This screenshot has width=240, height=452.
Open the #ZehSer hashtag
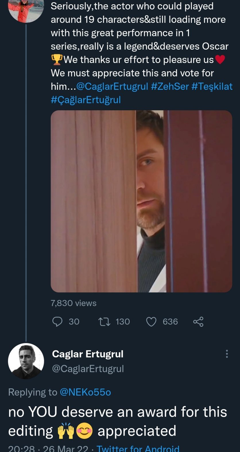click(170, 86)
